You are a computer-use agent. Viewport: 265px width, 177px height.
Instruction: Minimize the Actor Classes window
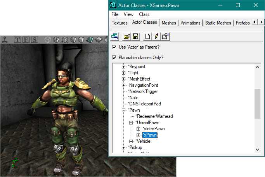(220, 5)
